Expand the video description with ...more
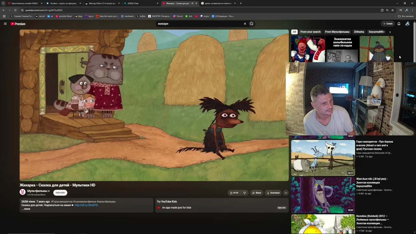 point(26,209)
